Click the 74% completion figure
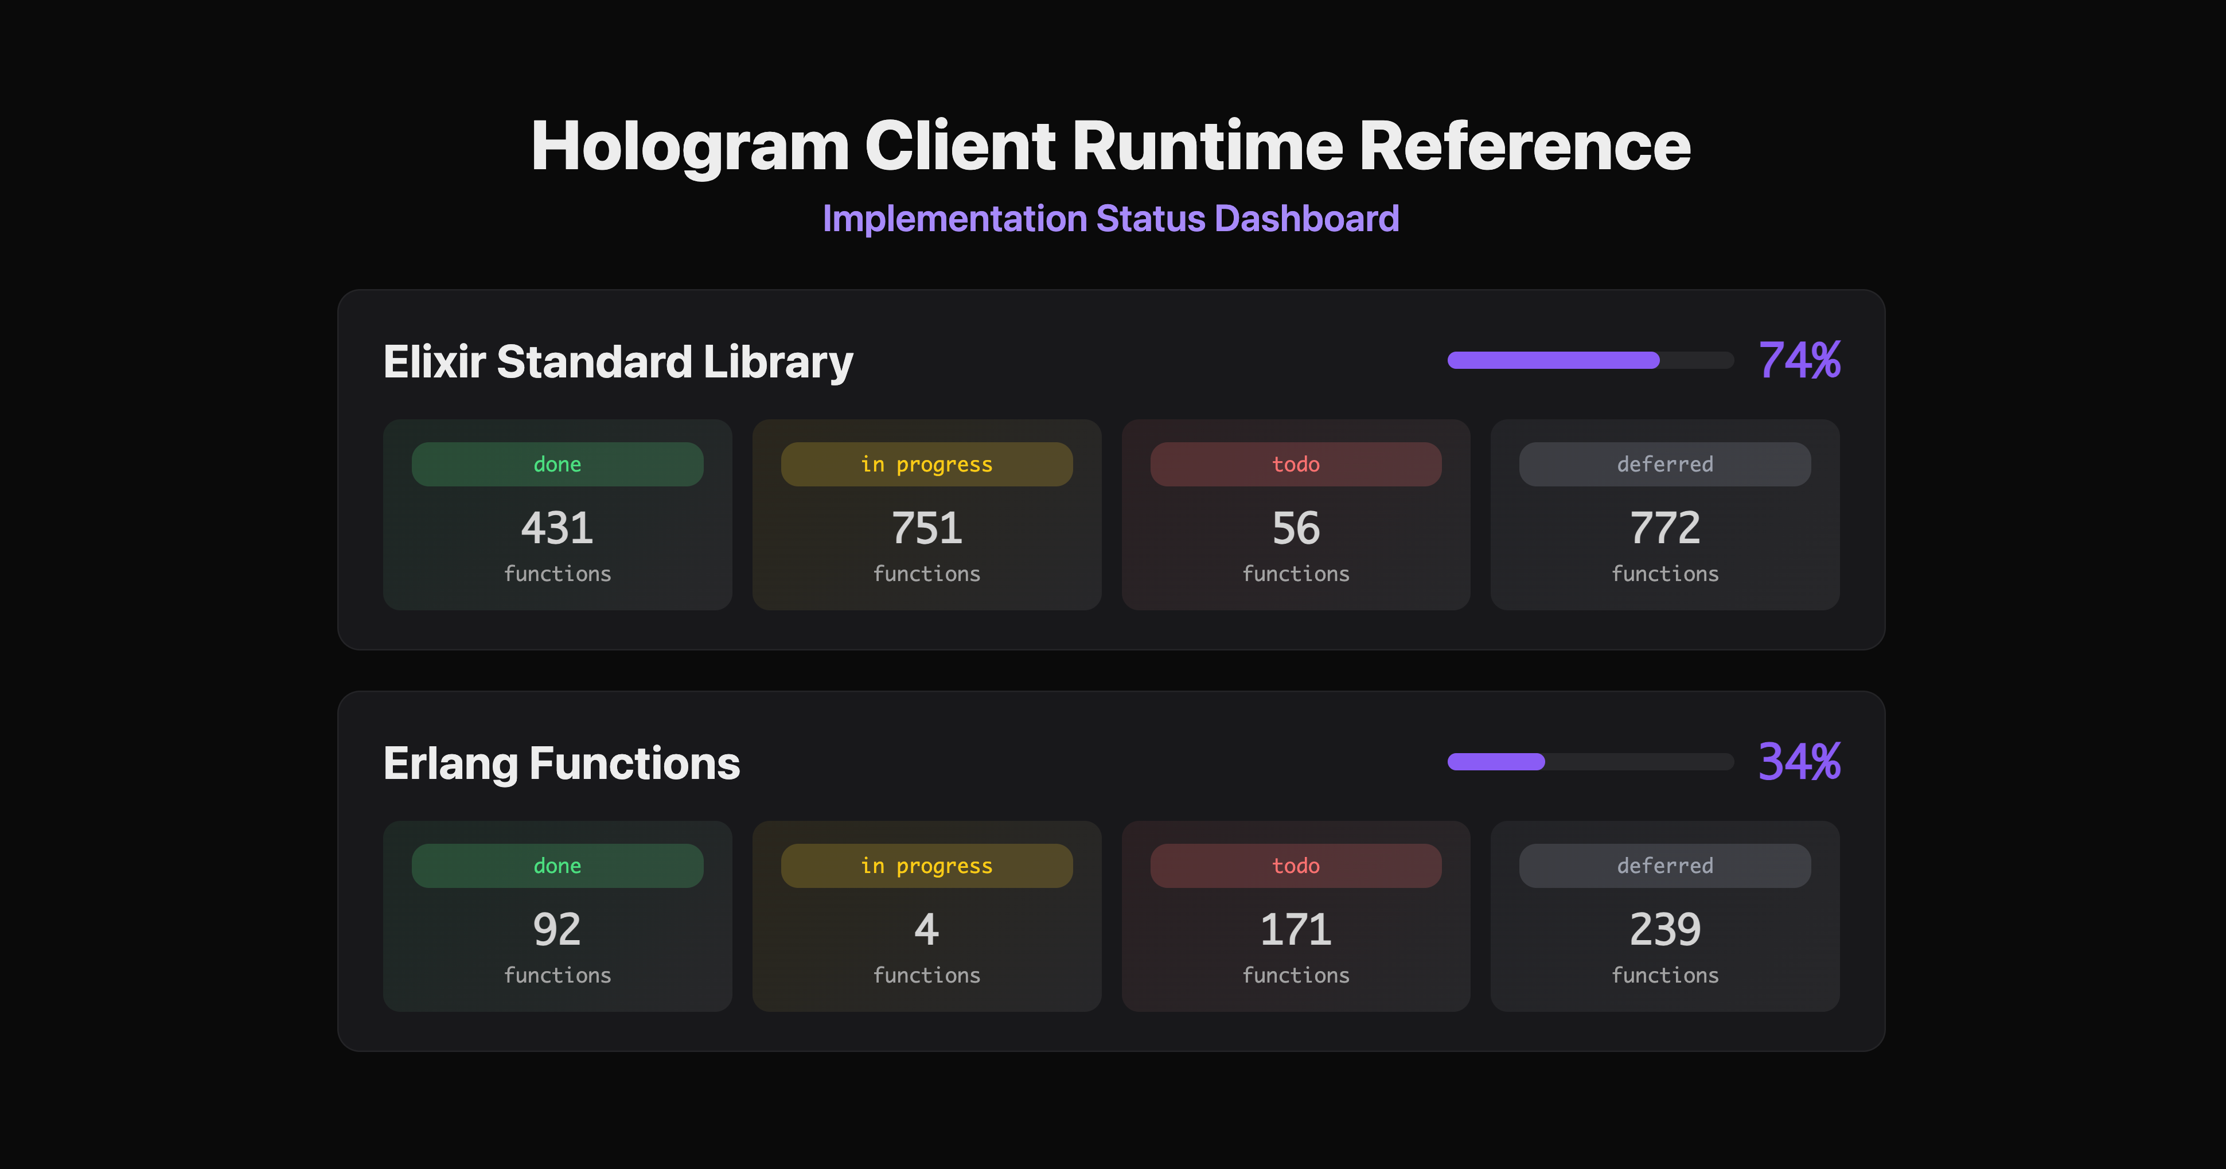 click(1799, 360)
